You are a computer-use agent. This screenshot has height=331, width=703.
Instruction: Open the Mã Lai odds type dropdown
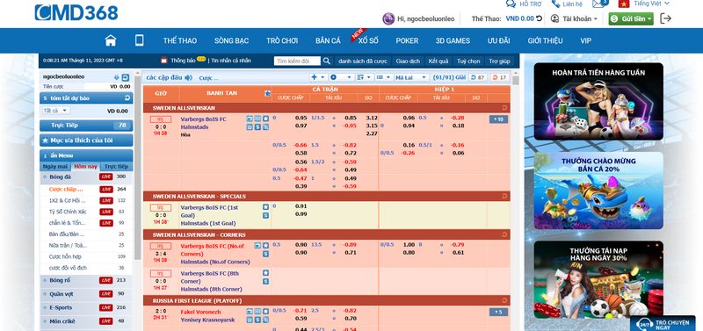tap(411, 77)
